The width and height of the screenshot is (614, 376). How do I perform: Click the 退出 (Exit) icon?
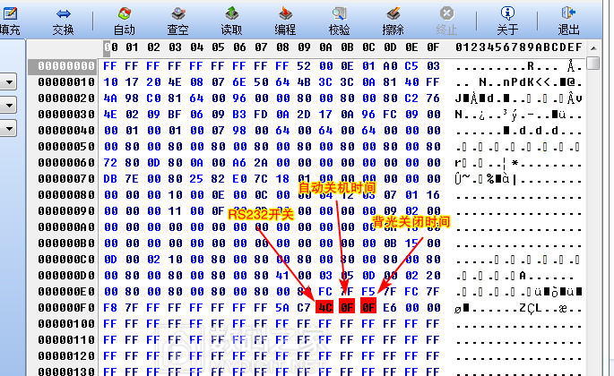(x=568, y=13)
